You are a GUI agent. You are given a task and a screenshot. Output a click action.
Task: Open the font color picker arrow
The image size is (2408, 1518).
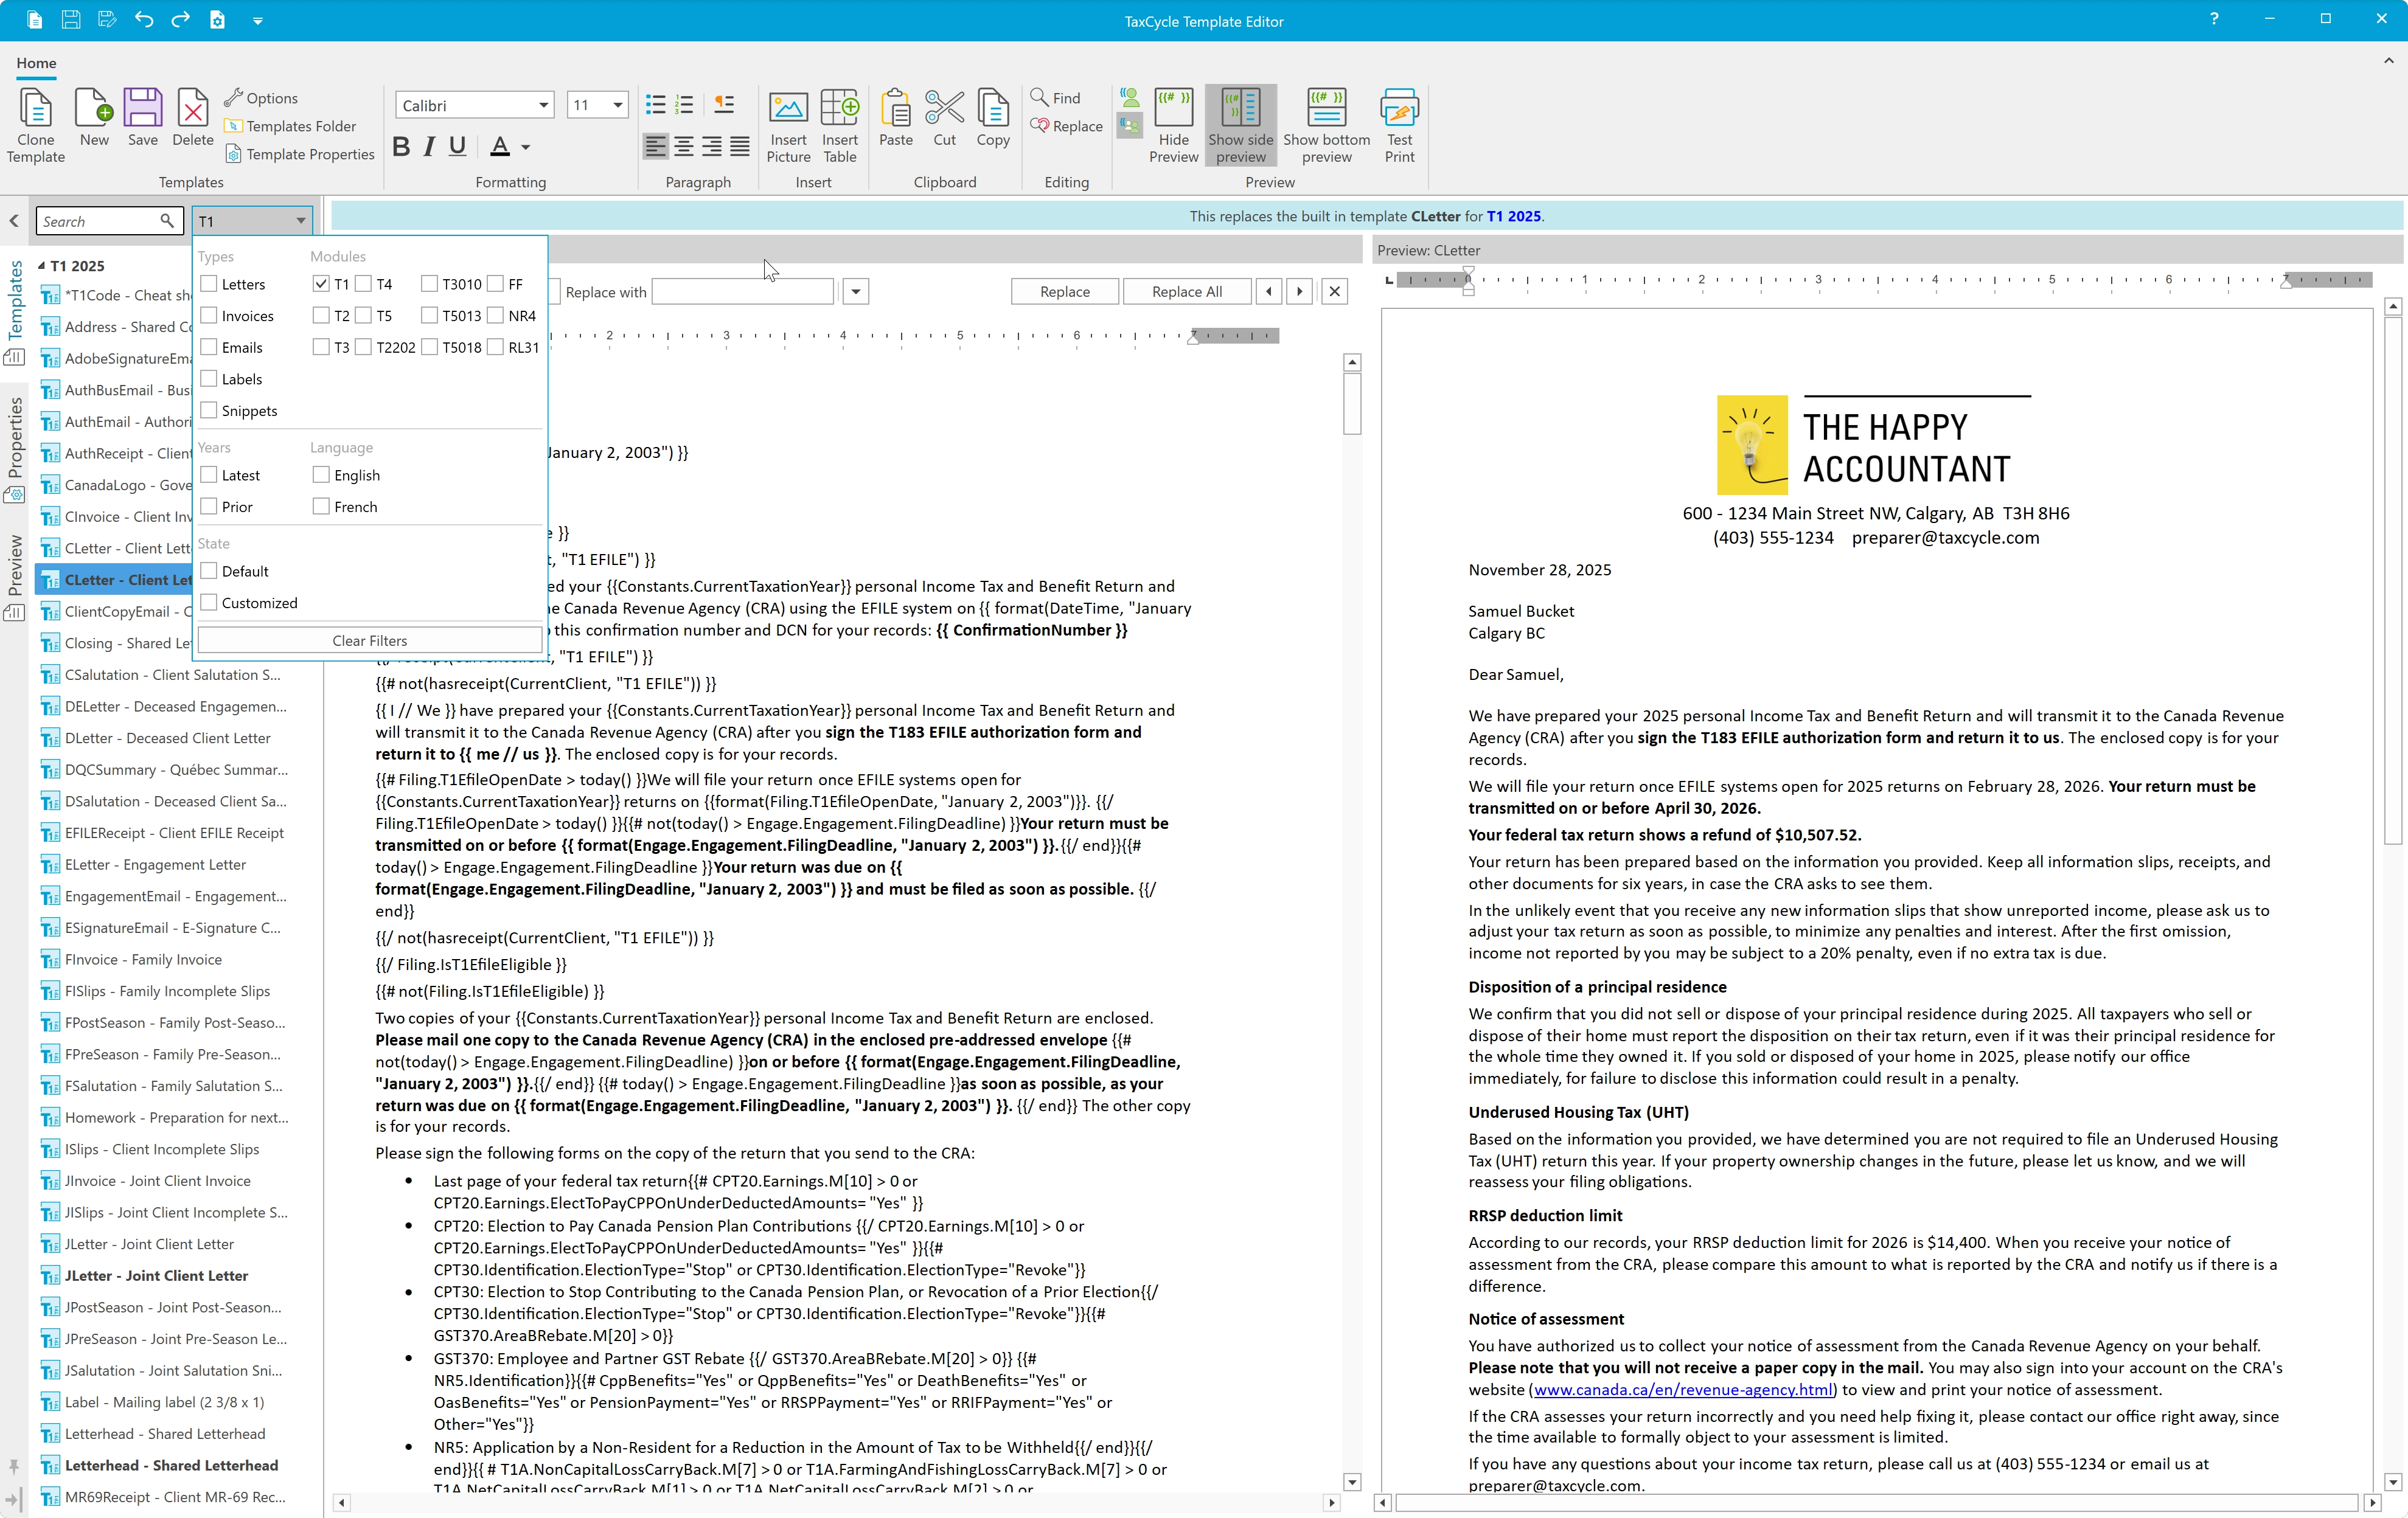point(525,147)
